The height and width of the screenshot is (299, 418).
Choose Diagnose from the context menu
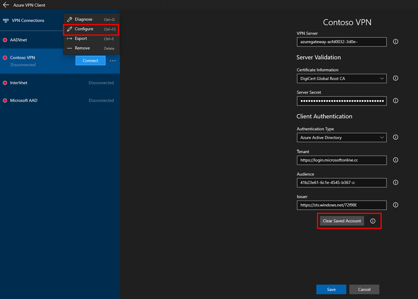tap(91, 19)
